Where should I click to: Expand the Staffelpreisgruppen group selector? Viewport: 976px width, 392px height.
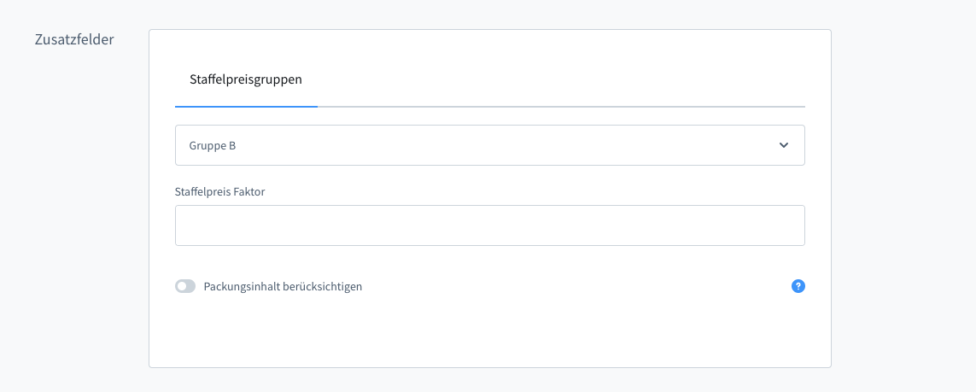(x=489, y=145)
